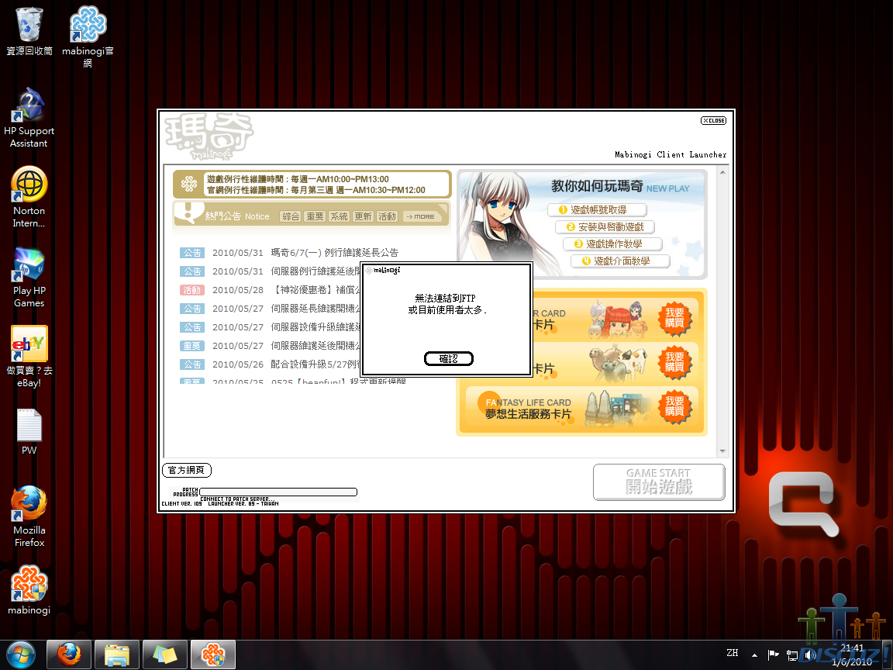
Task: Click 我要購買 on the character card banner
Action: click(675, 318)
